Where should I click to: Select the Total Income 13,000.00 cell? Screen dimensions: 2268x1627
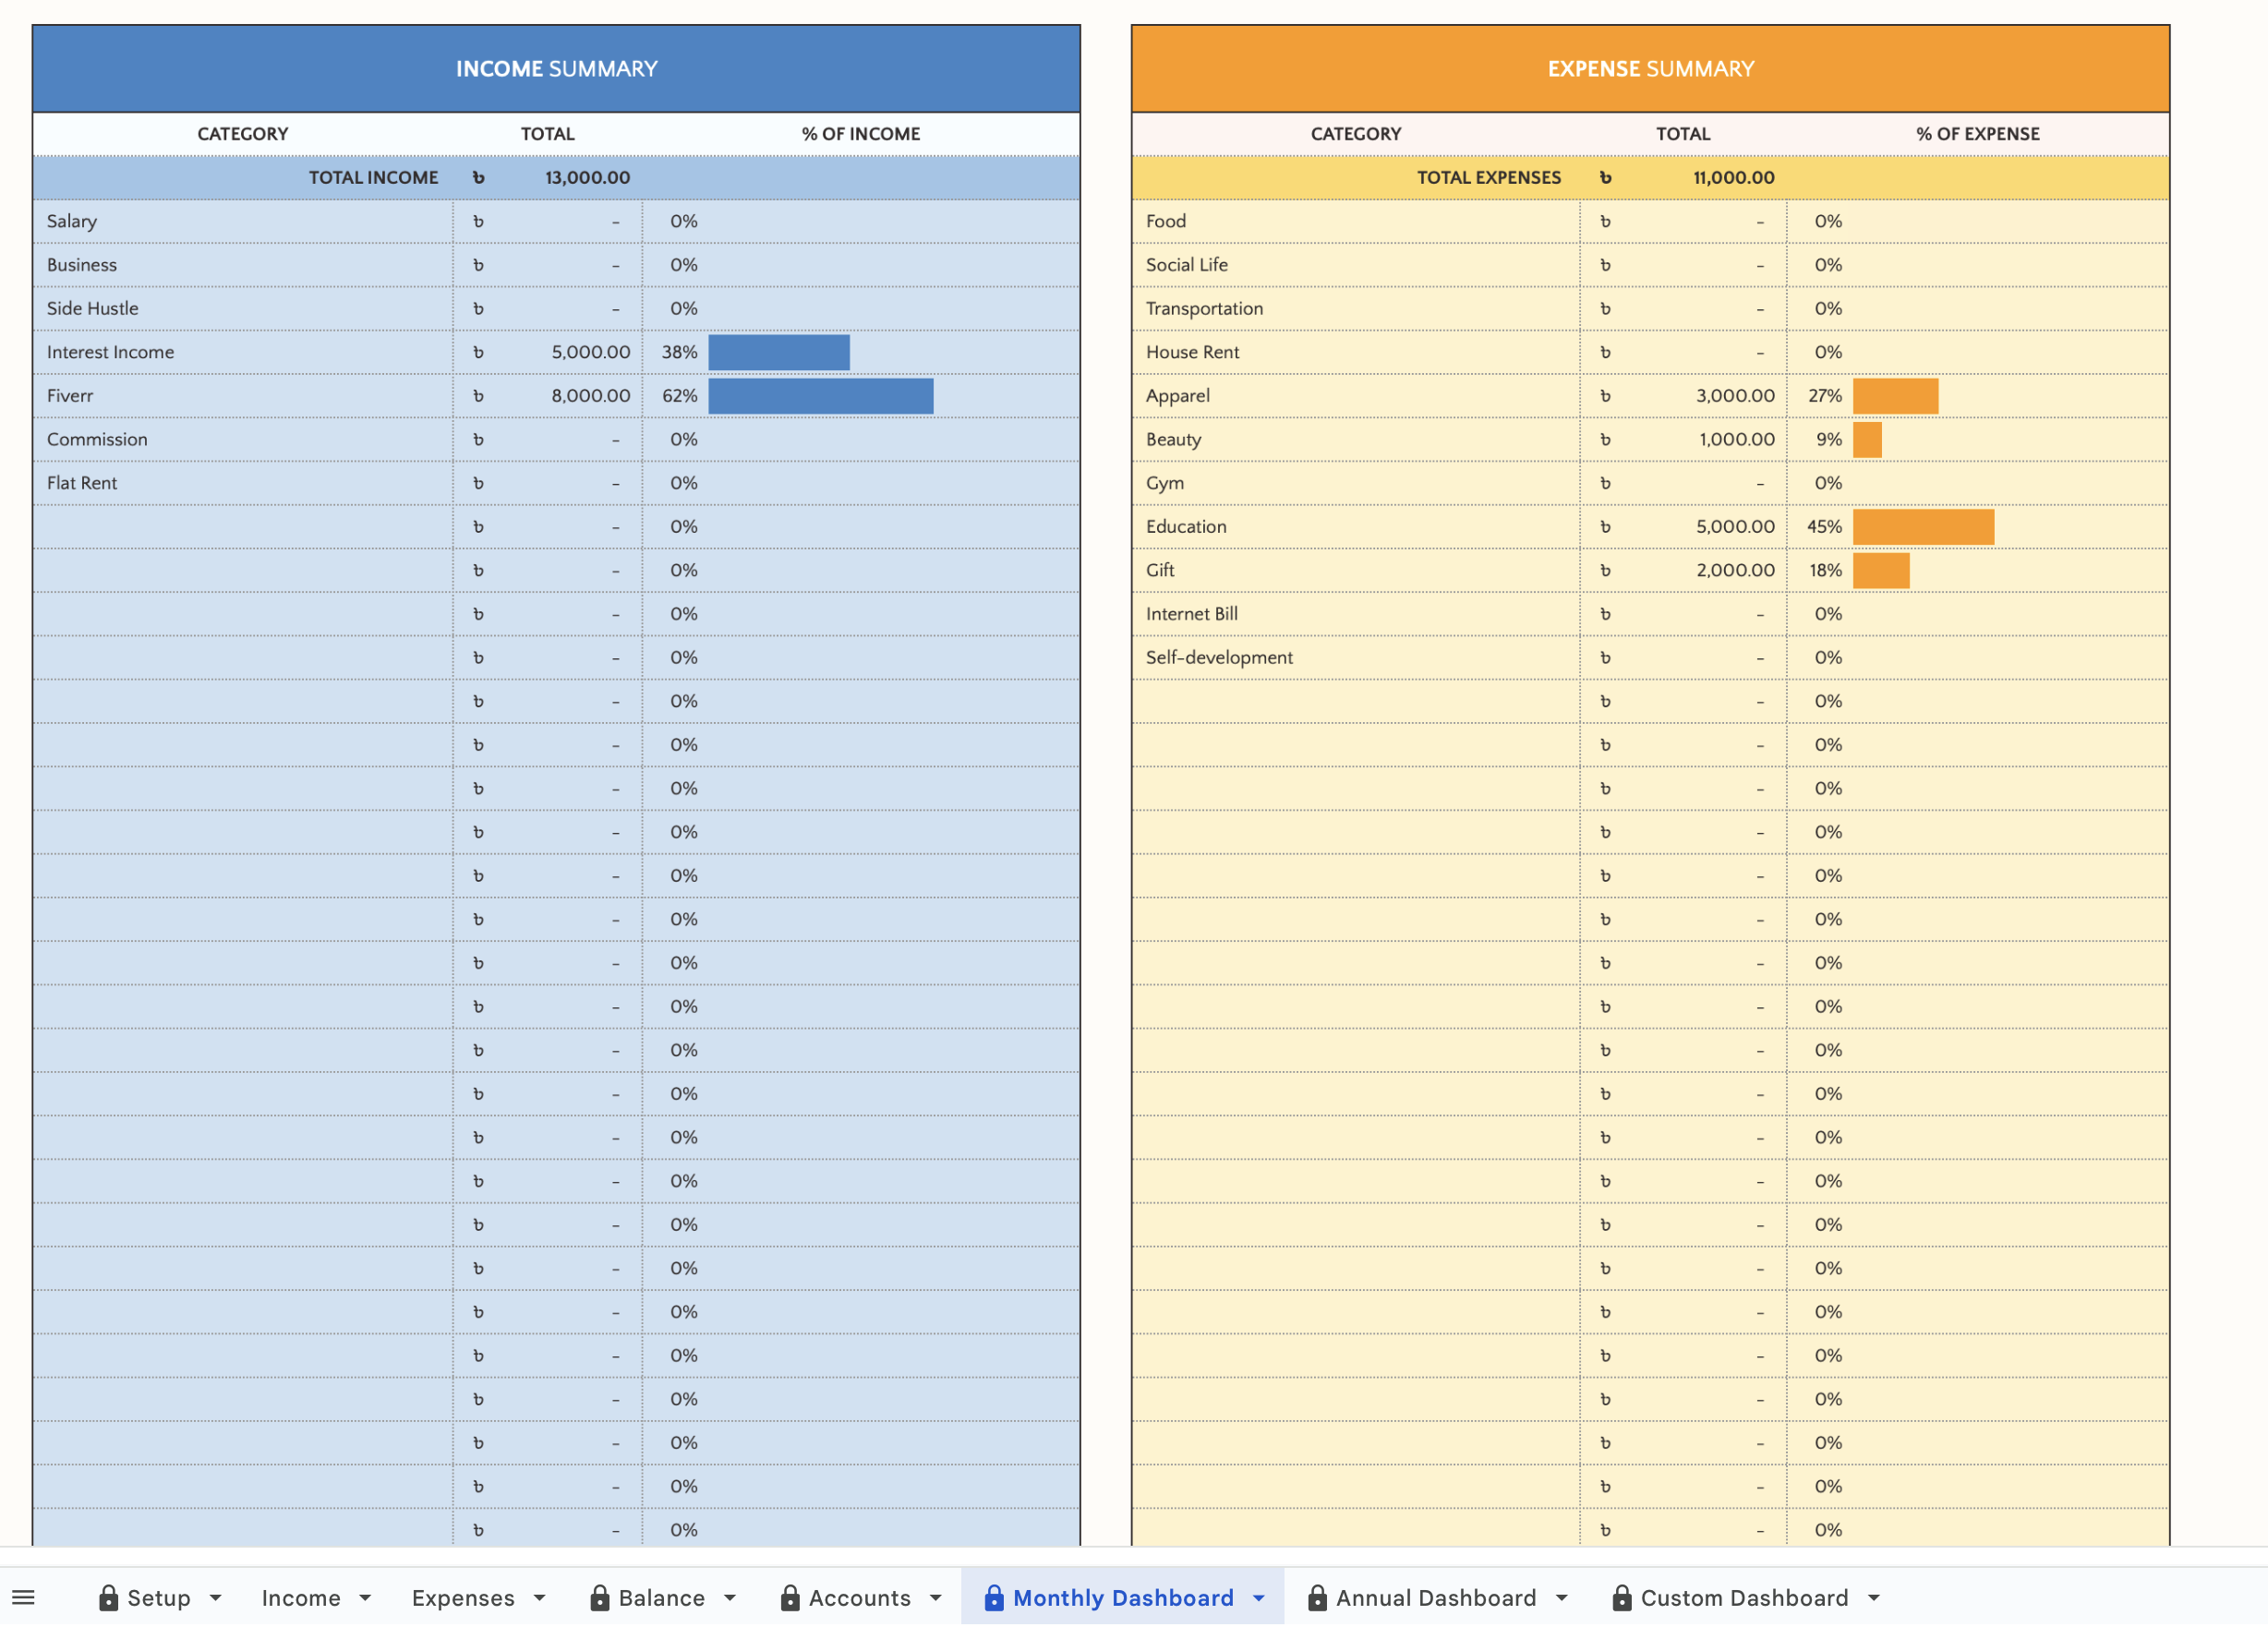[x=587, y=177]
